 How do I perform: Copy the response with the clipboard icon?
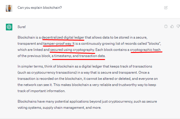click(x=166, y=26)
